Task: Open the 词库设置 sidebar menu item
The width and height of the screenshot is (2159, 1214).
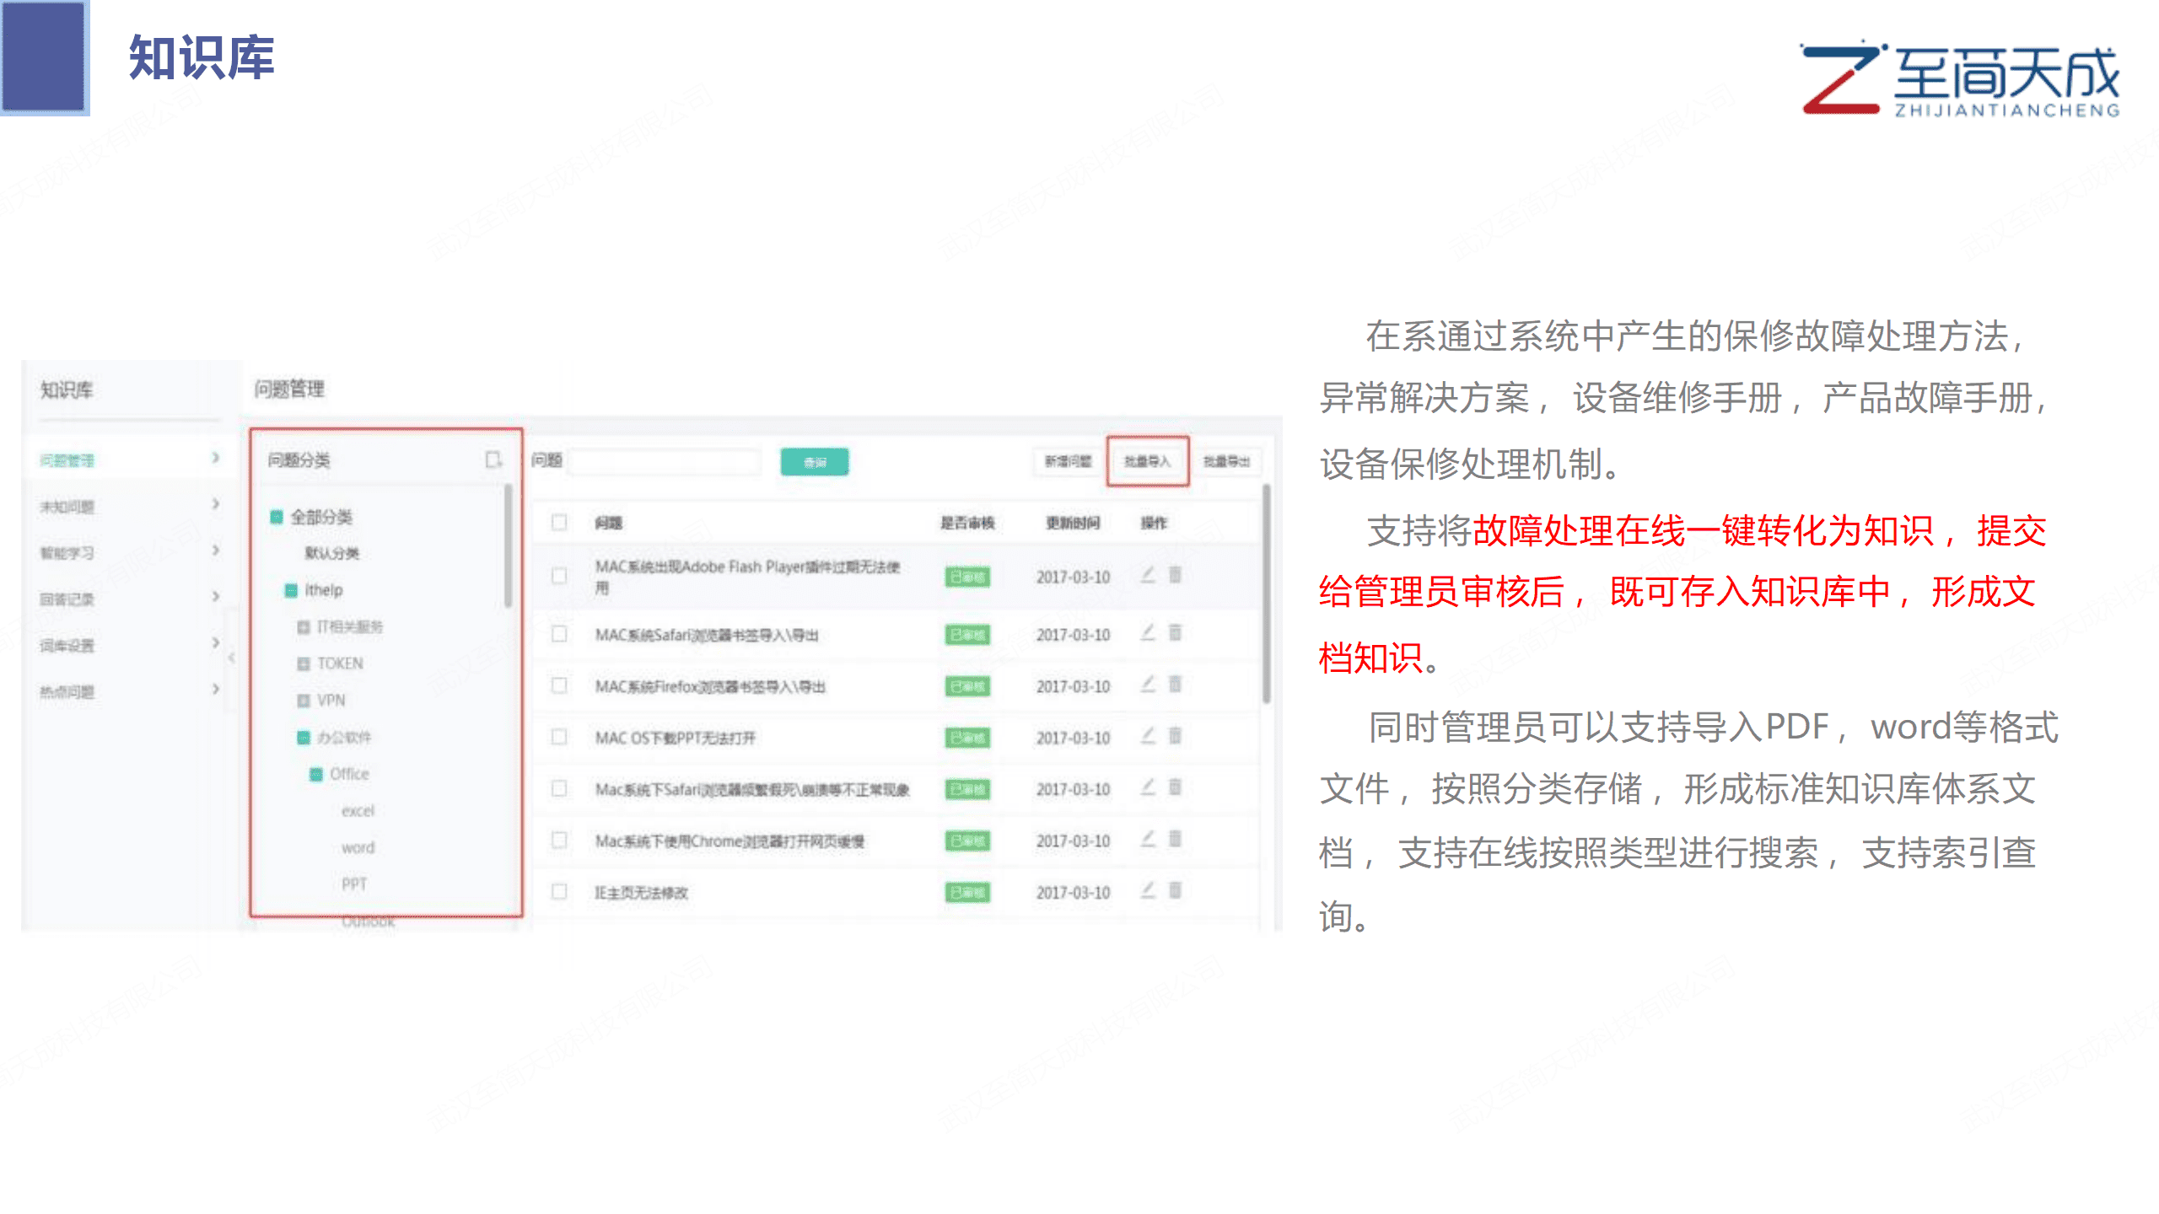Action: (x=67, y=646)
